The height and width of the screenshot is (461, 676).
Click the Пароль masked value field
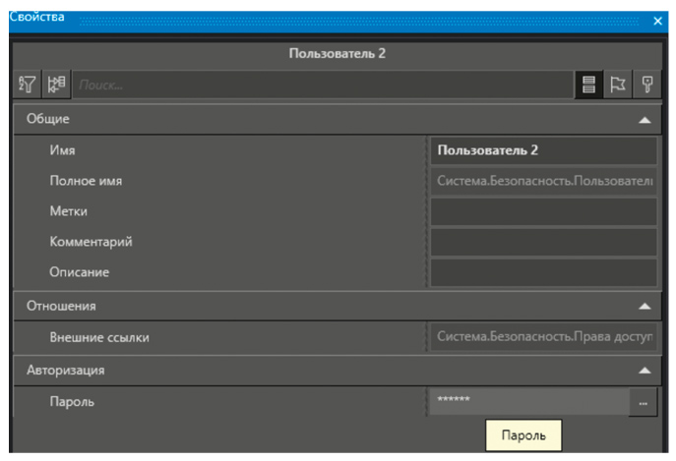tap(527, 402)
